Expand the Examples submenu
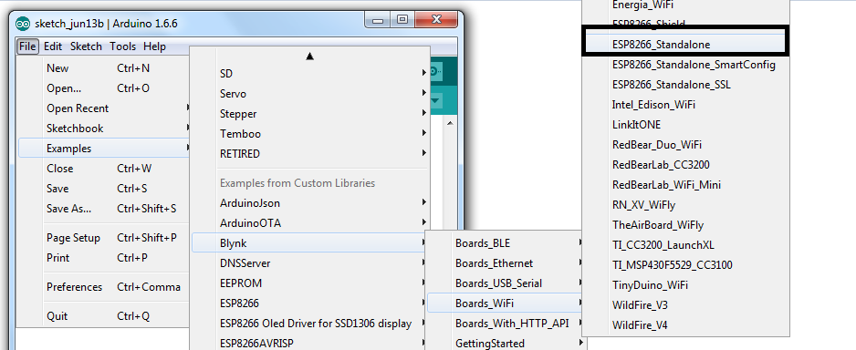The width and height of the screenshot is (856, 350). coord(104,149)
